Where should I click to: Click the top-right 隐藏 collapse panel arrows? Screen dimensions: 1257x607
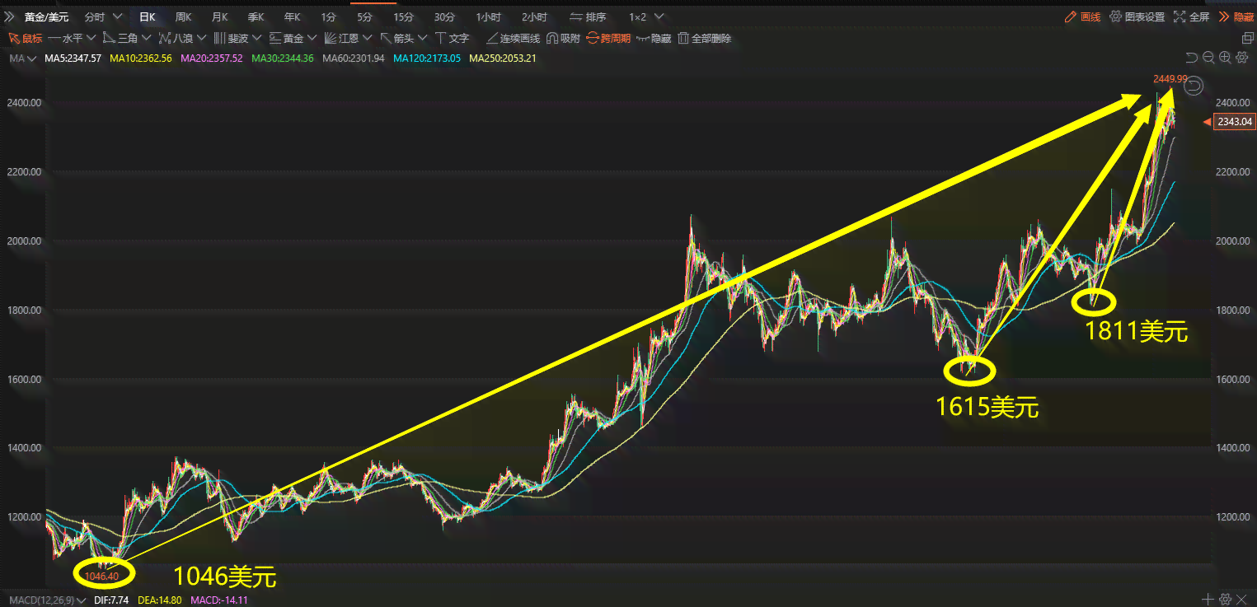pyautogui.click(x=1235, y=16)
